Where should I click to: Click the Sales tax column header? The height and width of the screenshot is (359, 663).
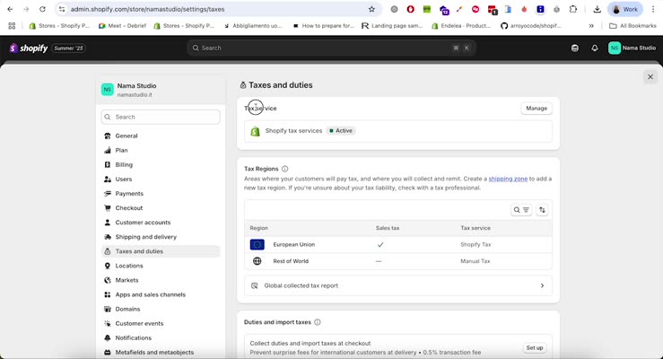click(388, 228)
